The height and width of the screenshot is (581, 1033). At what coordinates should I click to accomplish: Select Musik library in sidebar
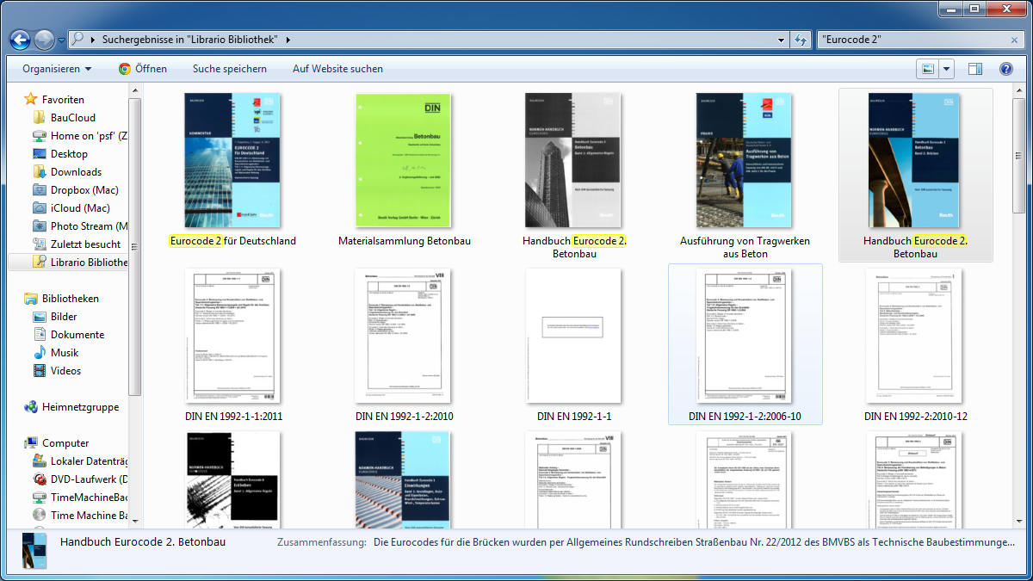point(65,353)
